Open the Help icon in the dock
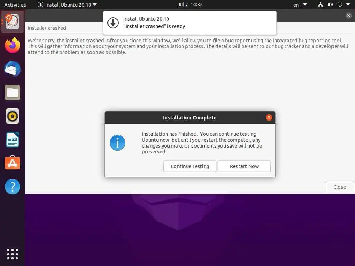Screen dimensions: 355x266 point(12,187)
